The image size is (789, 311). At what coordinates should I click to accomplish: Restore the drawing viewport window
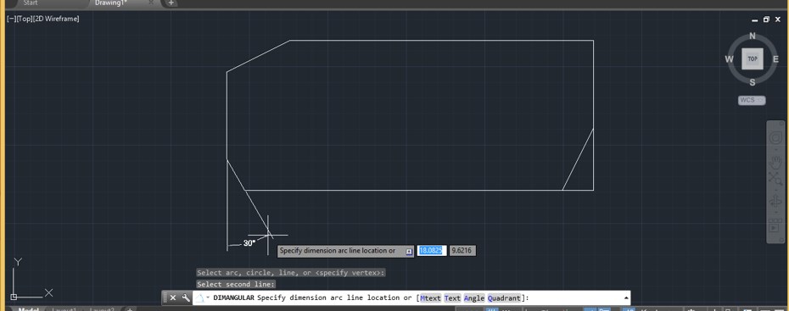click(x=766, y=20)
